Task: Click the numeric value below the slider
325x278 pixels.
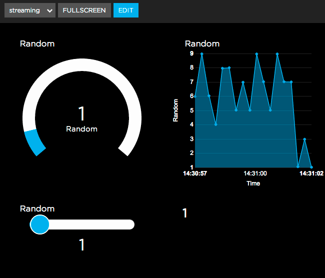Action: [x=81, y=245]
